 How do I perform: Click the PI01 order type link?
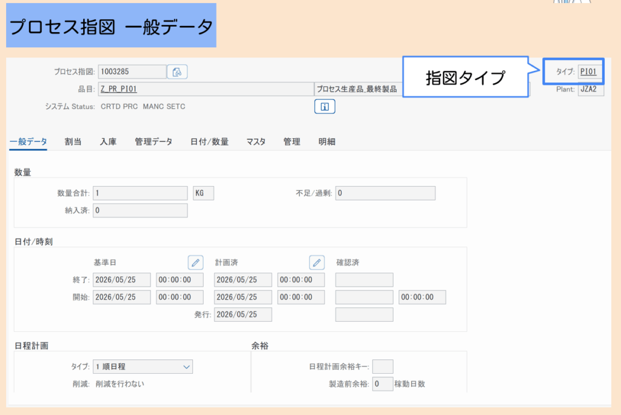click(x=588, y=71)
